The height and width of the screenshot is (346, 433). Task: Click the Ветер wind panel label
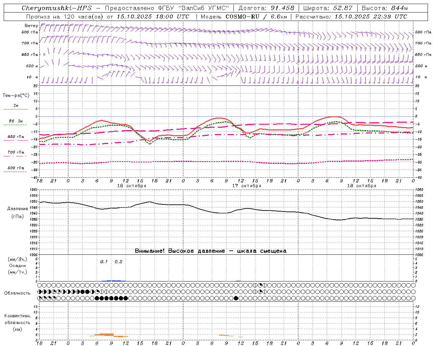click(31, 26)
